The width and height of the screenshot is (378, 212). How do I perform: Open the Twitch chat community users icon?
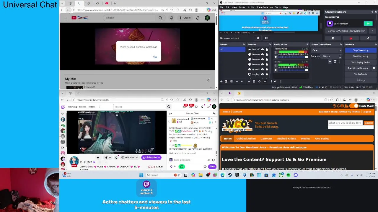pos(214,114)
